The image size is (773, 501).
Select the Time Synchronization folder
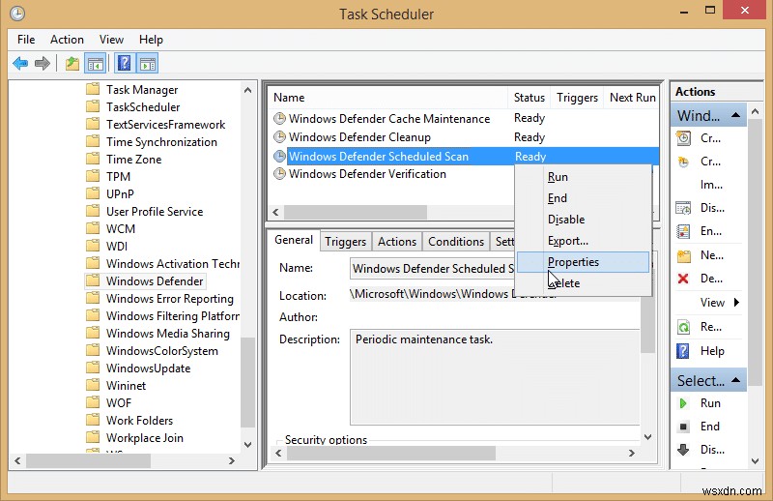tap(161, 142)
